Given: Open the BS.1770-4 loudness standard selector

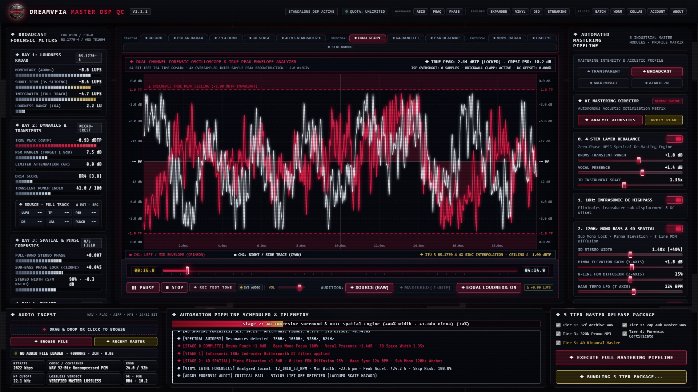Looking at the screenshot, I should [89, 58].
